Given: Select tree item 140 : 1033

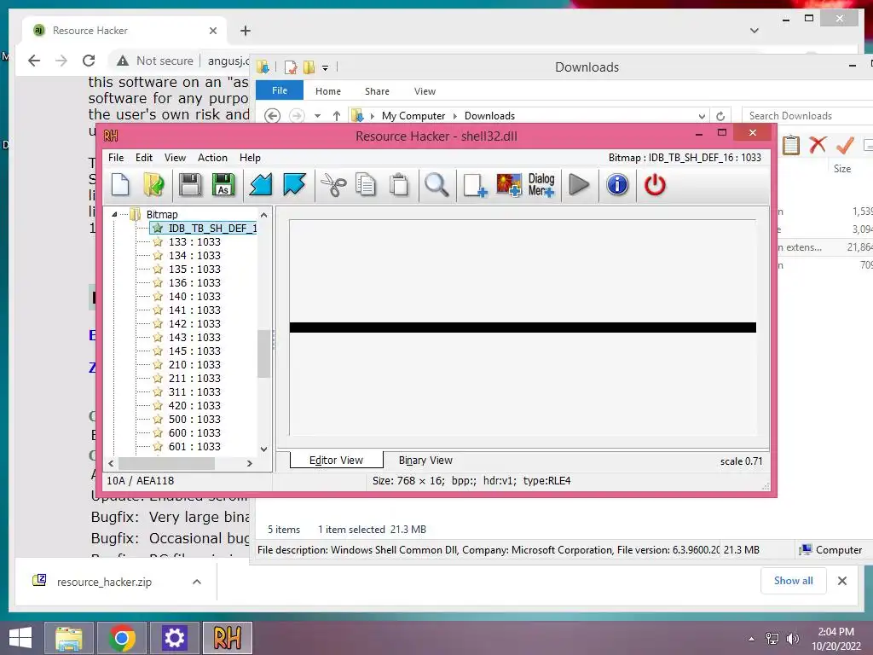Looking at the screenshot, I should tap(194, 296).
